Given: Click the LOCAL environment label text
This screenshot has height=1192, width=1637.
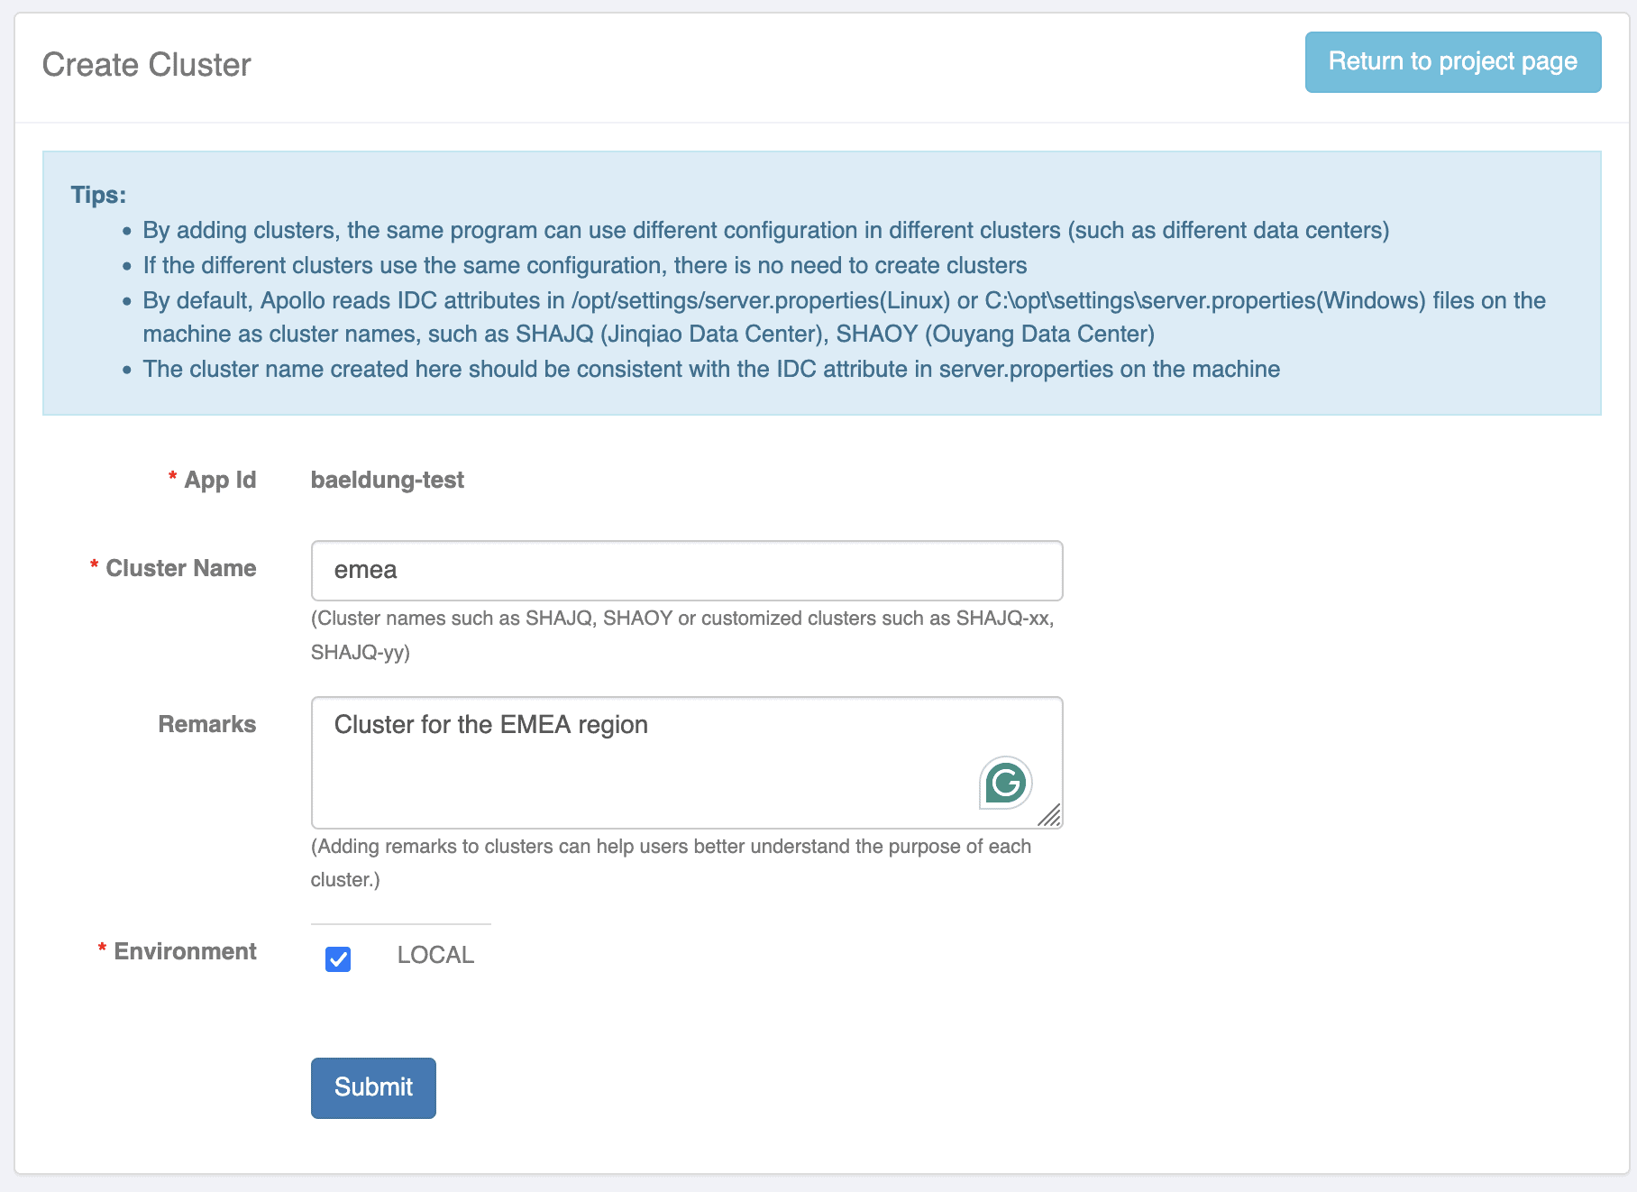Looking at the screenshot, I should (435, 955).
